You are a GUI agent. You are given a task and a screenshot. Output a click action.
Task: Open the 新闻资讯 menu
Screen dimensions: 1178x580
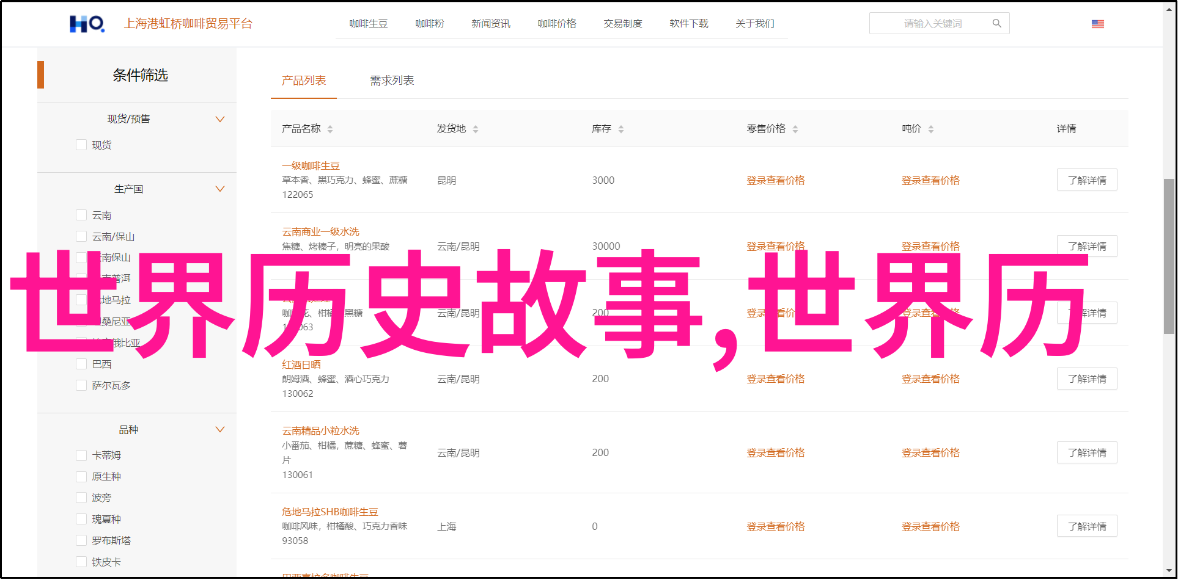[491, 23]
